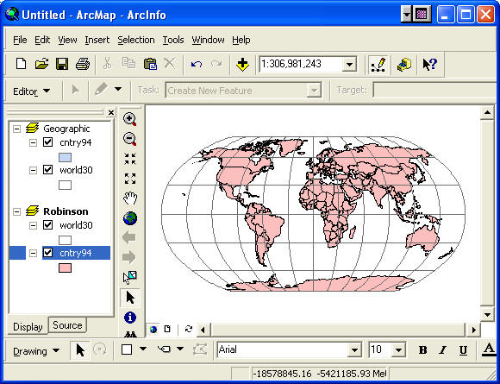Uncheck world30 under the Geographic data frame

click(x=47, y=169)
